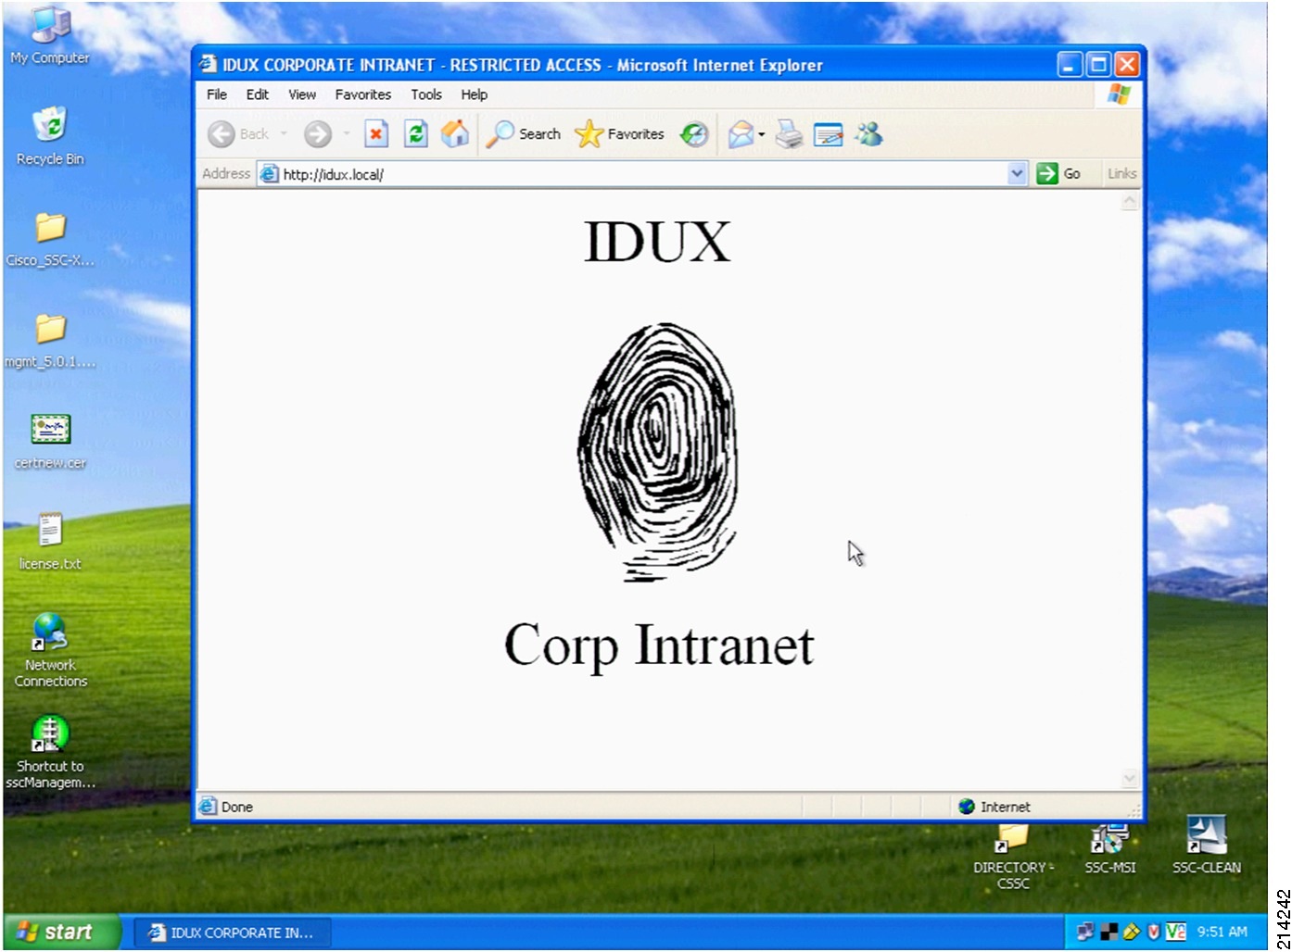Viewport: 1292px width, 952px height.
Task: Expand the Forward history dropdown arrow
Action: coord(347,134)
